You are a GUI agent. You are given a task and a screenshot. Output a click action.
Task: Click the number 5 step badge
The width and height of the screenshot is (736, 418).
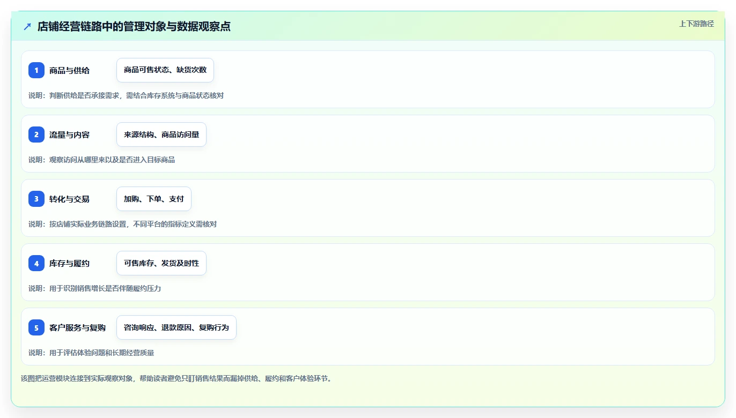point(36,327)
